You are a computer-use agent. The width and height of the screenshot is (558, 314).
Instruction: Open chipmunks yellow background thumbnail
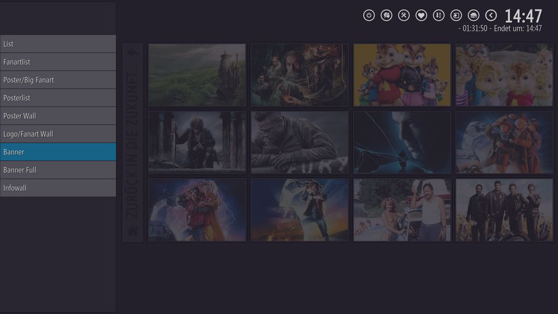pos(402,75)
